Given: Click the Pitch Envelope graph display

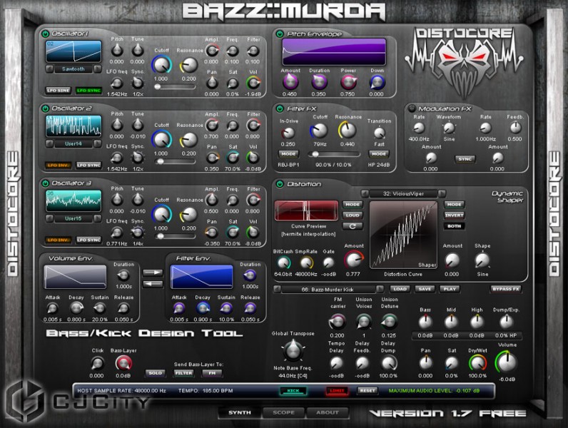Looking at the screenshot, I should tap(334, 52).
